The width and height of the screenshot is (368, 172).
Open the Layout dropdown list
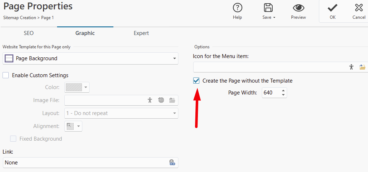(121, 113)
